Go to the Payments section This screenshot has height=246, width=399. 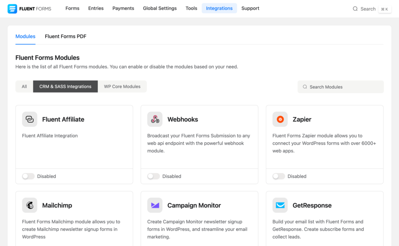123,8
